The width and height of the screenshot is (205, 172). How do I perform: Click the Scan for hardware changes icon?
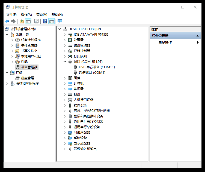tap(60, 21)
